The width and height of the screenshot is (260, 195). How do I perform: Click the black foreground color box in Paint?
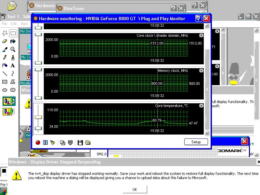pos(4,171)
